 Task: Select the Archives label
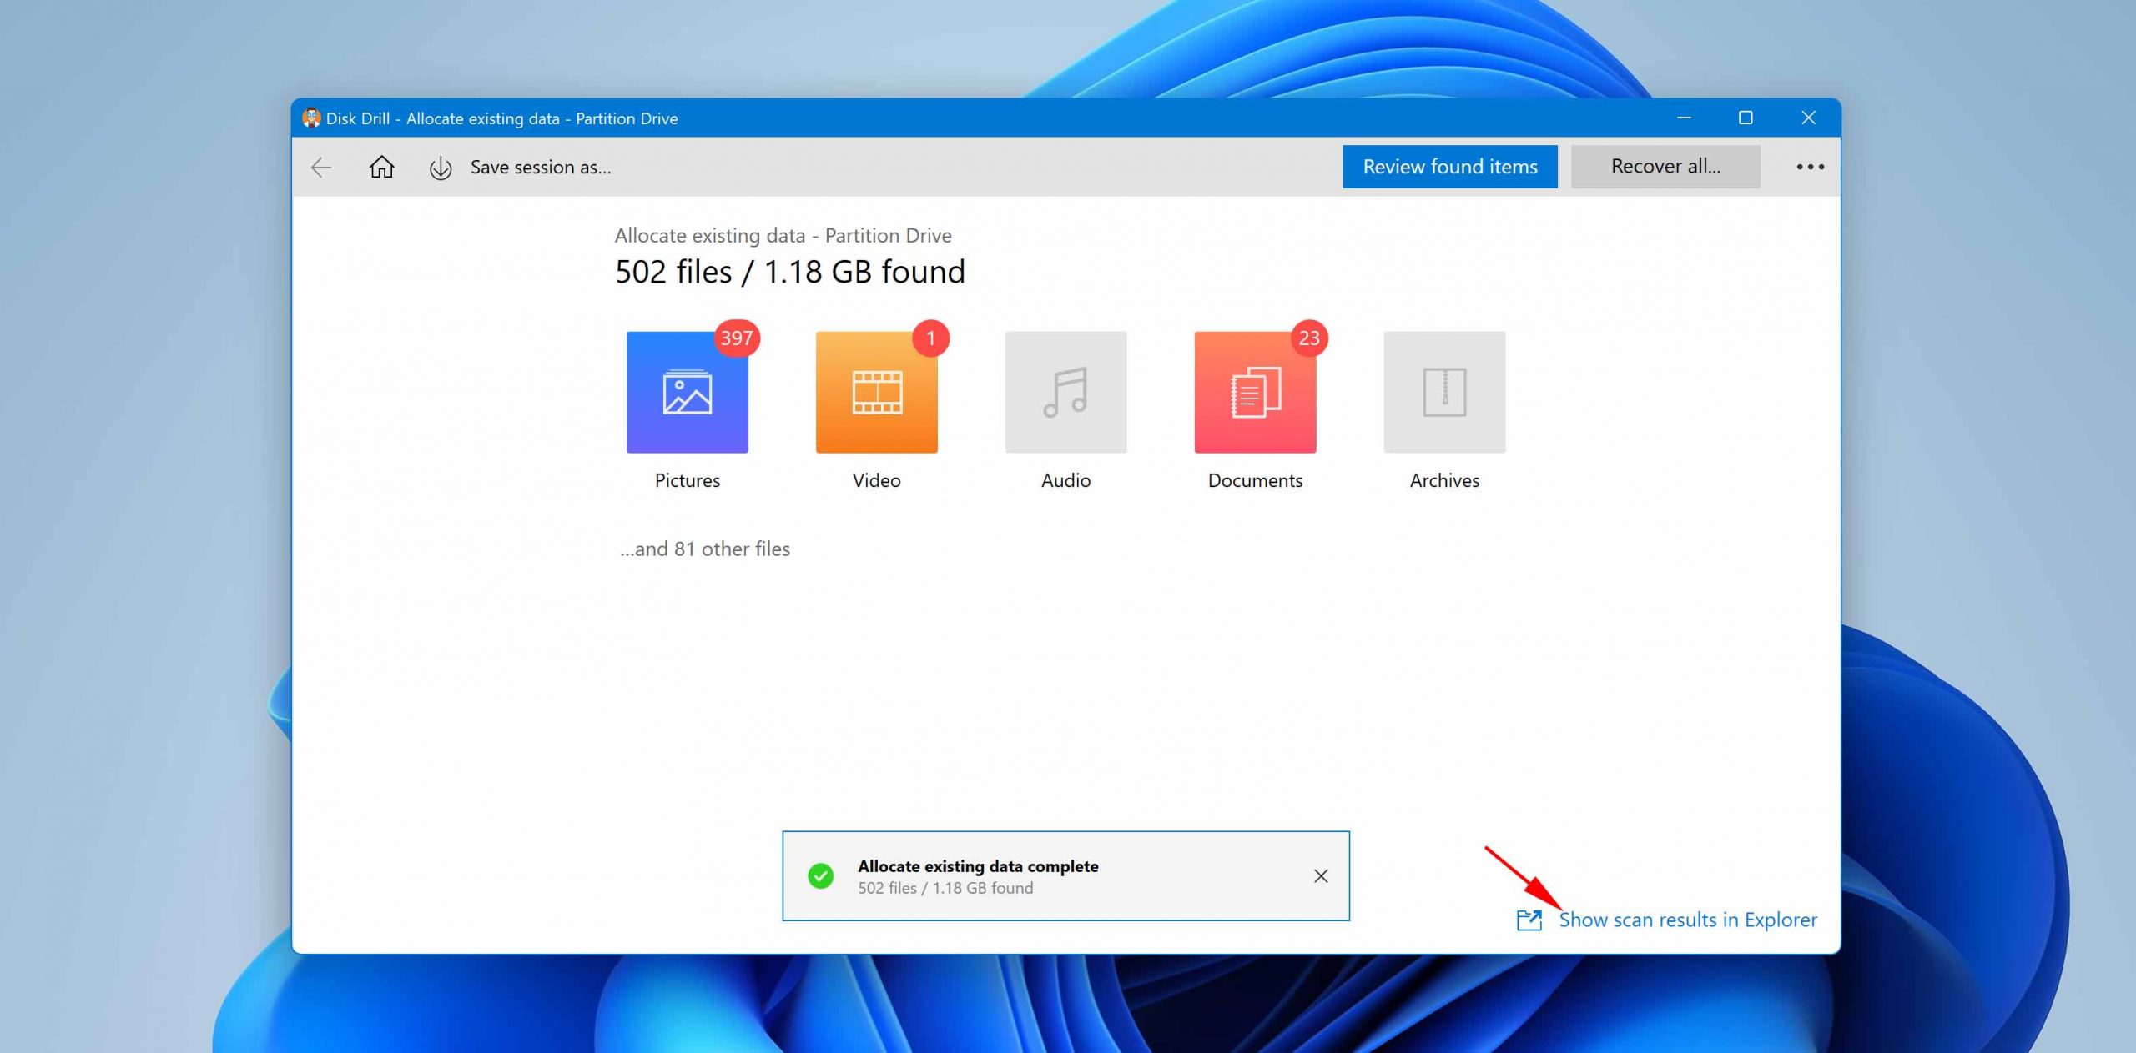pyautogui.click(x=1444, y=480)
